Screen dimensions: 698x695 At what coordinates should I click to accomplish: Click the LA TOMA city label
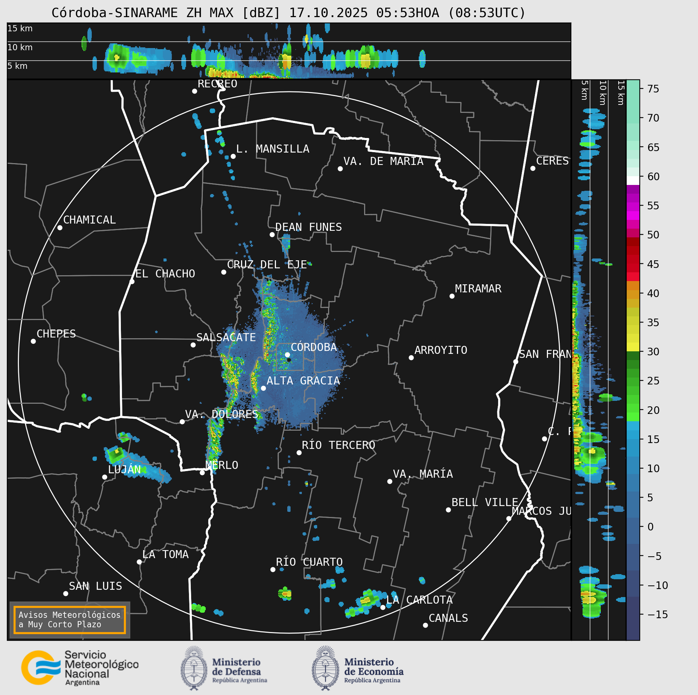165,554
